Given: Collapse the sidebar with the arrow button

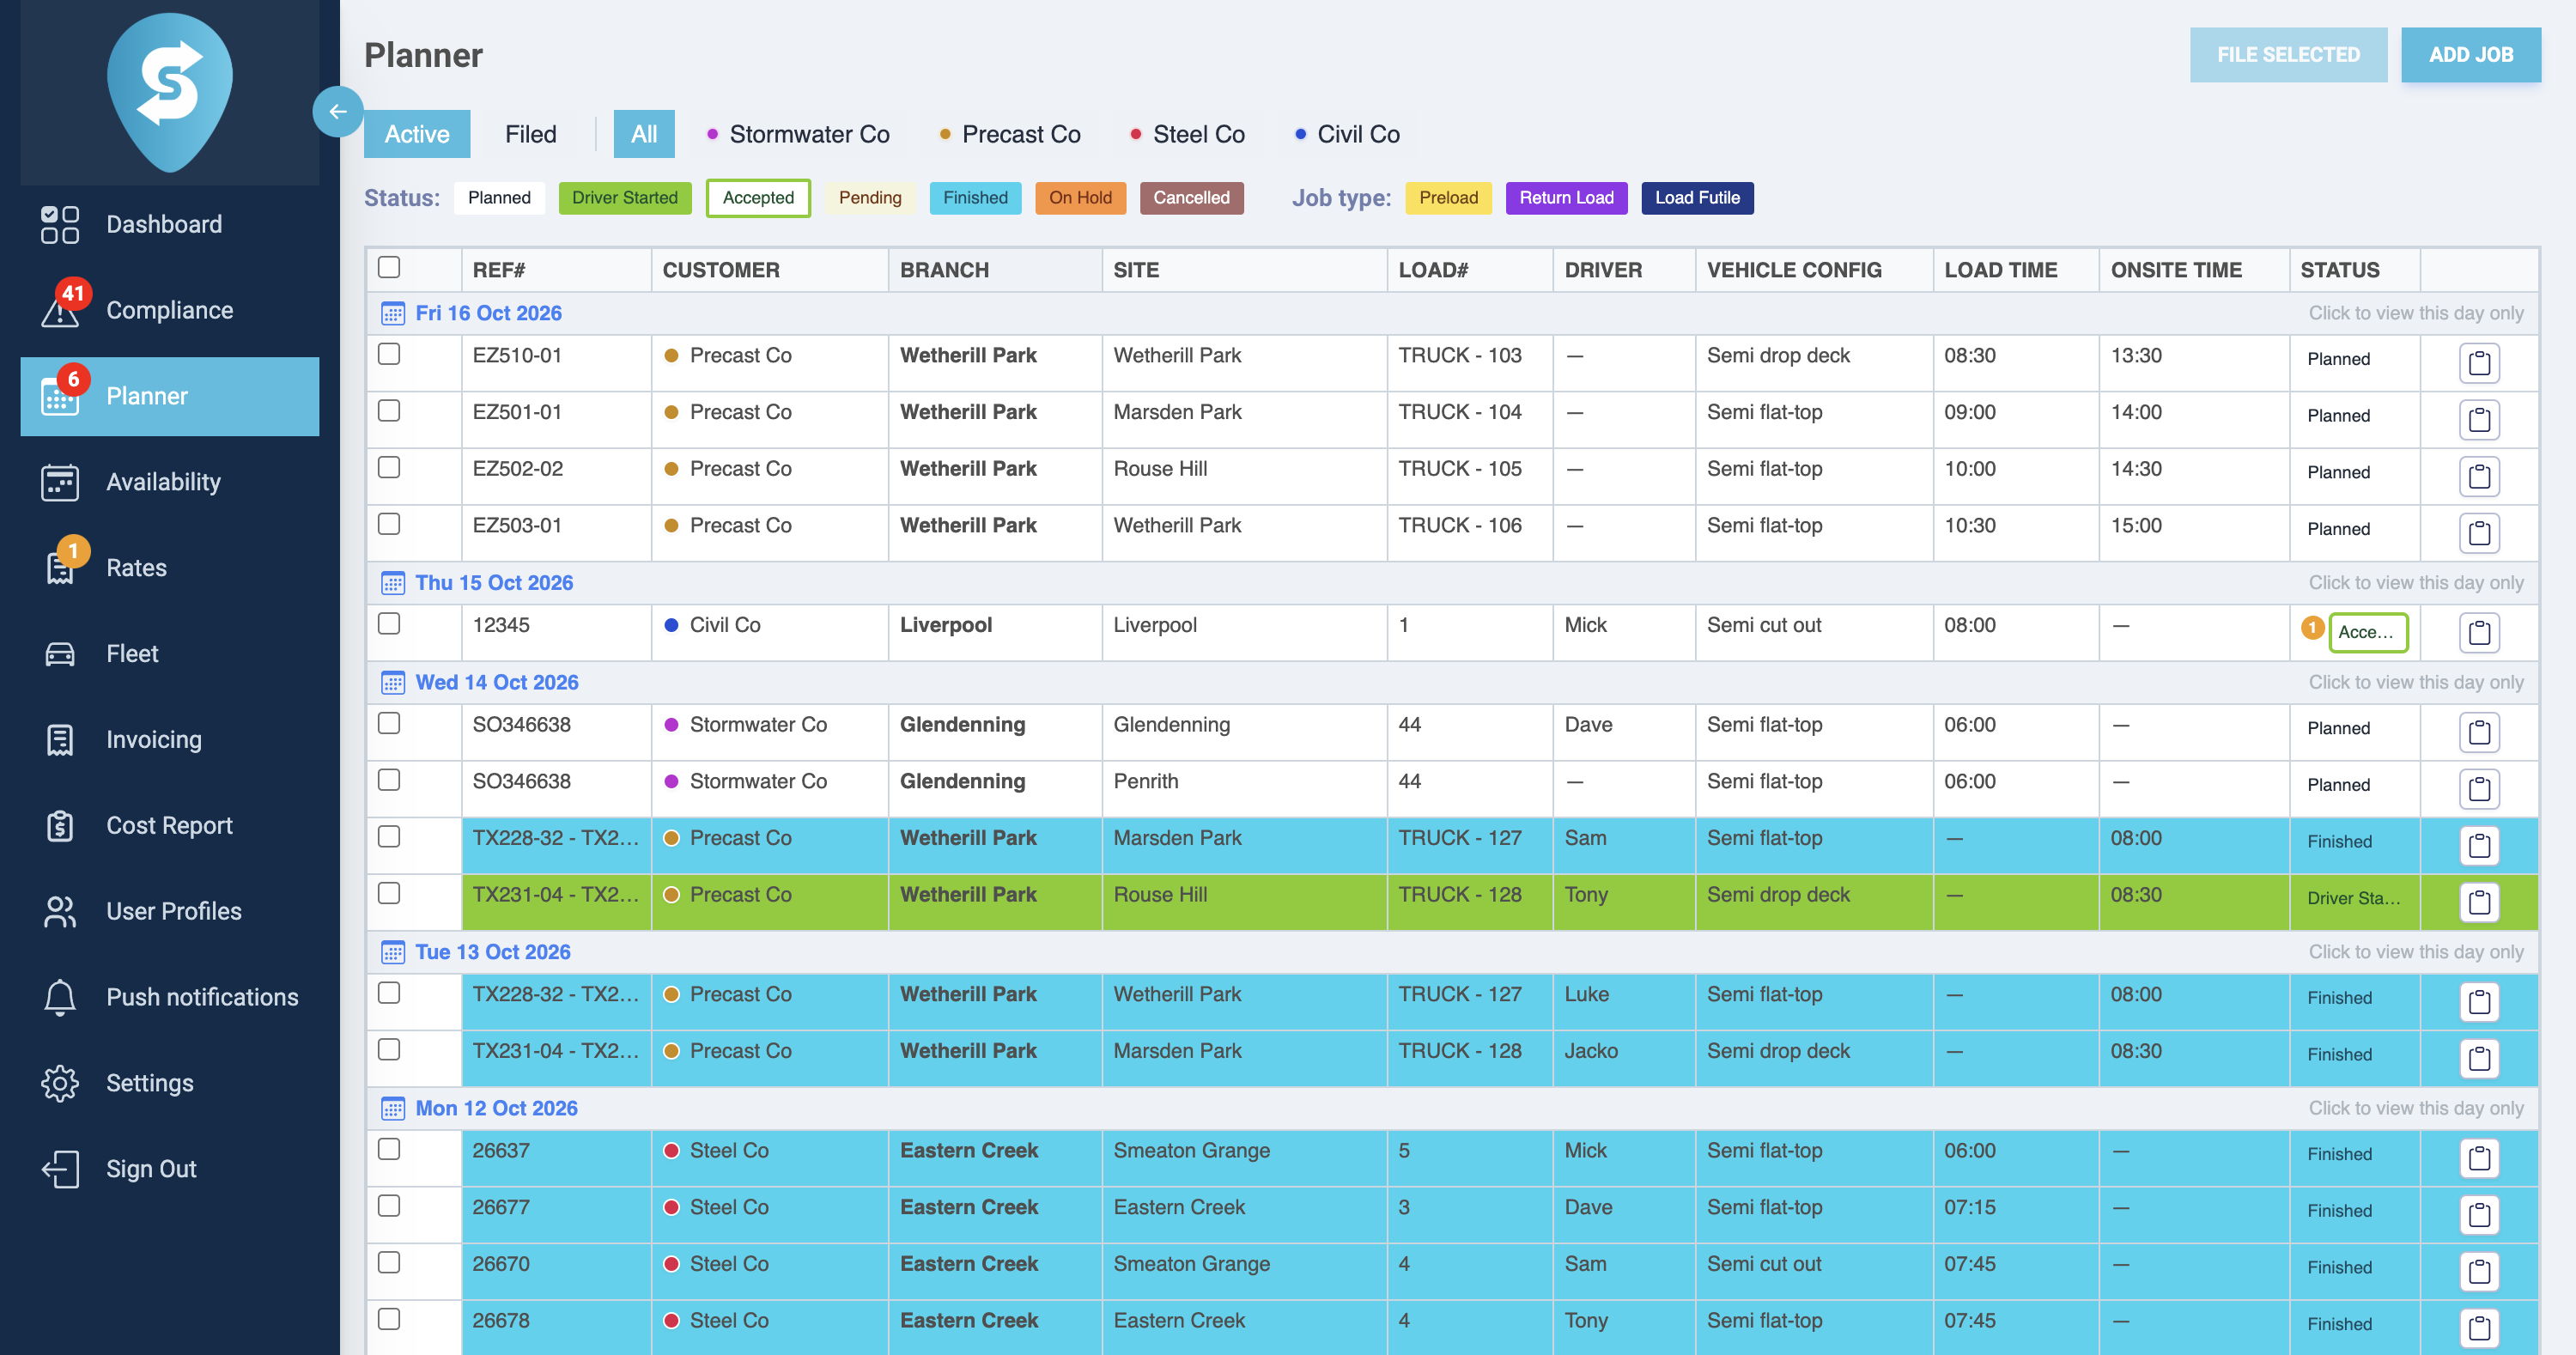Looking at the screenshot, I should (x=337, y=111).
